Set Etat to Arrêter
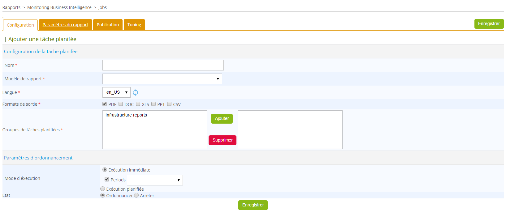506x212 pixels. [136, 195]
